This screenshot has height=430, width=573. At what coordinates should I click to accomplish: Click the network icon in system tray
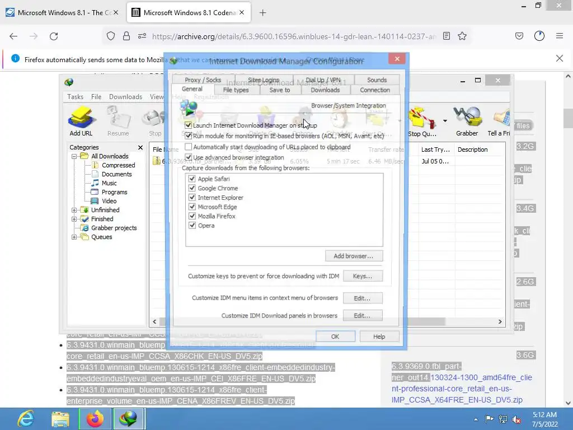pyautogui.click(x=503, y=419)
